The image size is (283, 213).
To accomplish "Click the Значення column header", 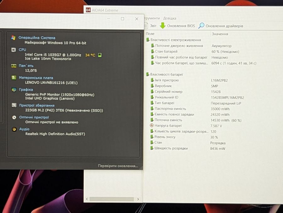I will coord(220,34).
